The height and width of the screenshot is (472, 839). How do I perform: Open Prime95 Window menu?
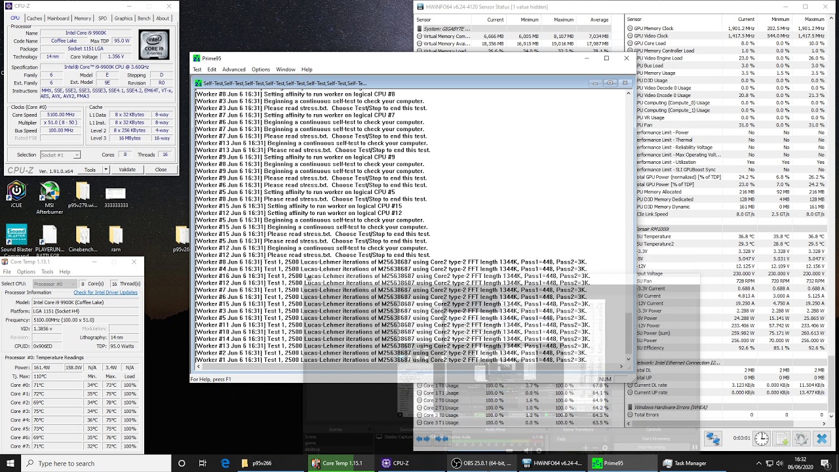pyautogui.click(x=285, y=69)
